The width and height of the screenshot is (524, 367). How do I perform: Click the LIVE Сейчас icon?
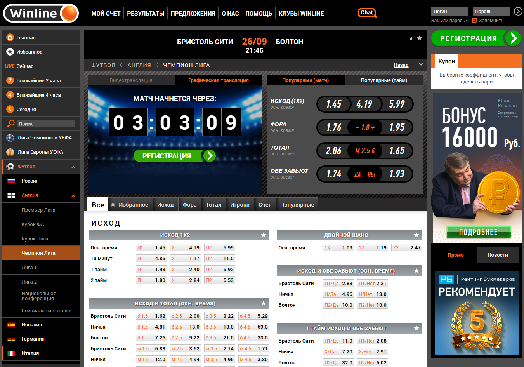point(9,66)
